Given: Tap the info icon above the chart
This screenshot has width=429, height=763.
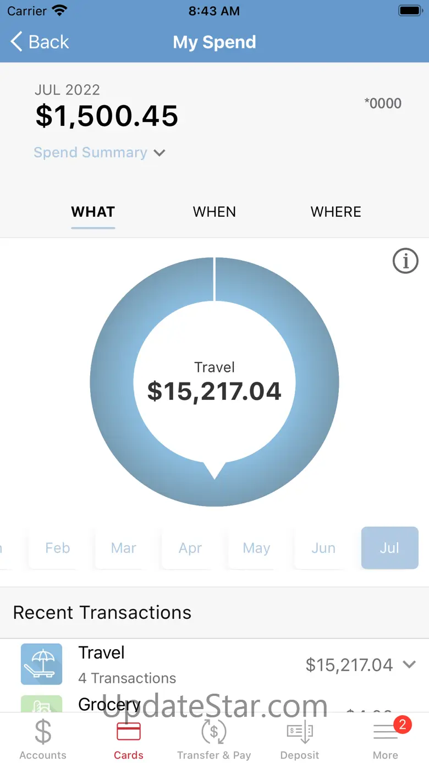Looking at the screenshot, I should (x=405, y=260).
